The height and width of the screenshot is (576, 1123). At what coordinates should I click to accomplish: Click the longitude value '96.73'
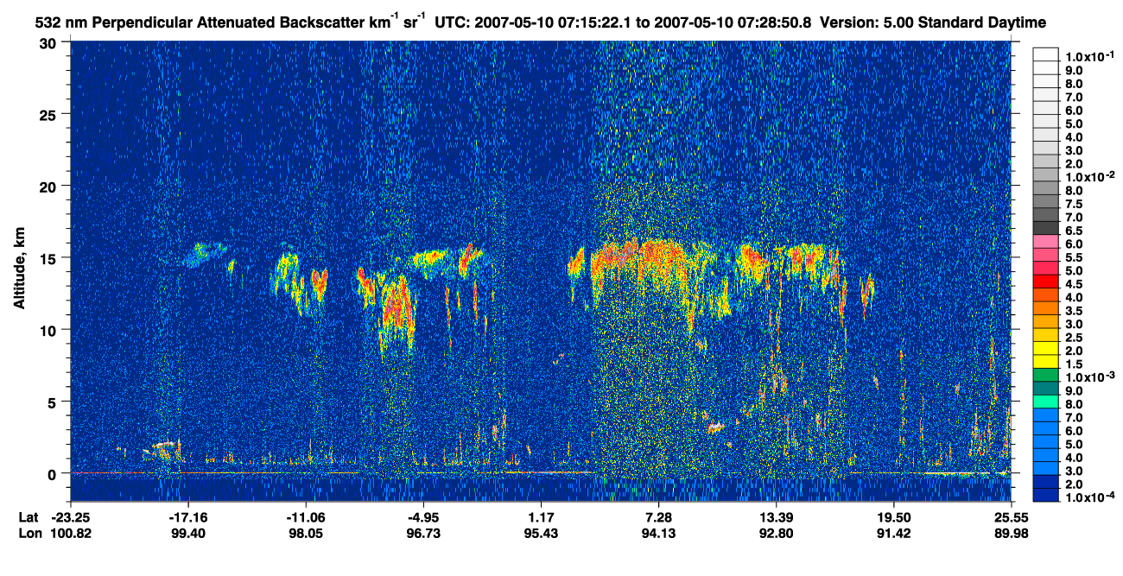click(423, 533)
